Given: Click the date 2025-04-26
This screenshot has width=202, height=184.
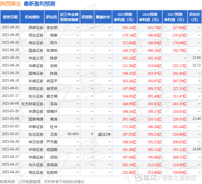Looking at the screenshot, I should click(x=10, y=172).
